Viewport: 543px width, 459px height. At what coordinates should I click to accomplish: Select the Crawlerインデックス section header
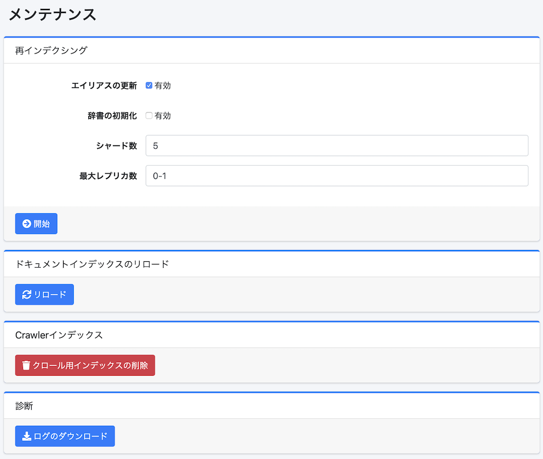(59, 335)
